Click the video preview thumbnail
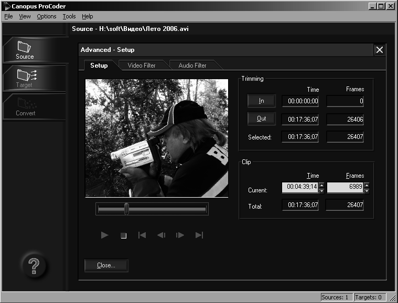This screenshot has width=398, height=303. tap(157, 138)
